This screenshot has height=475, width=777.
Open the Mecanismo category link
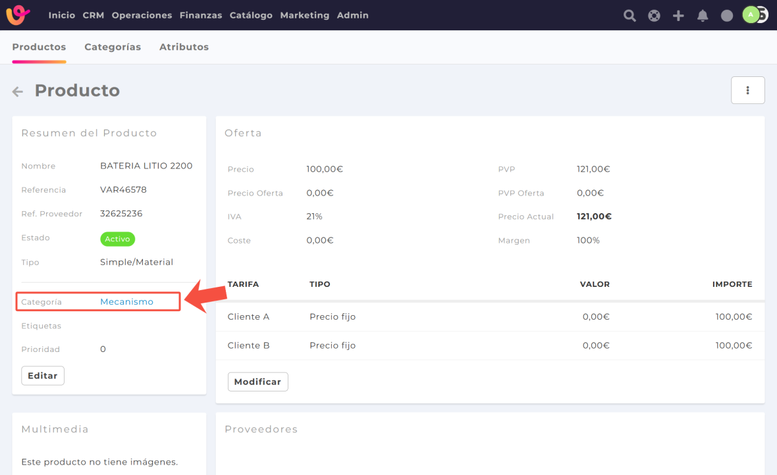126,302
